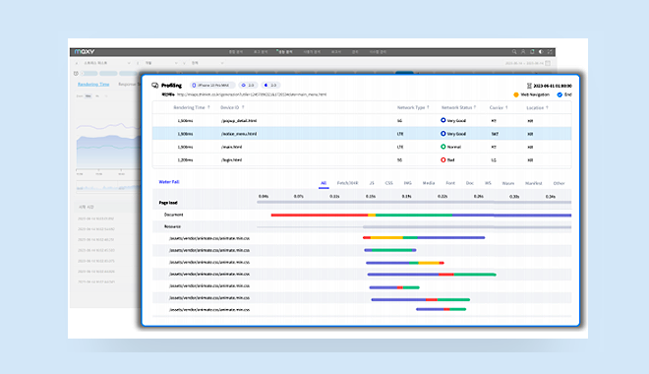
Task: Click the Document row label
Action: [173, 215]
